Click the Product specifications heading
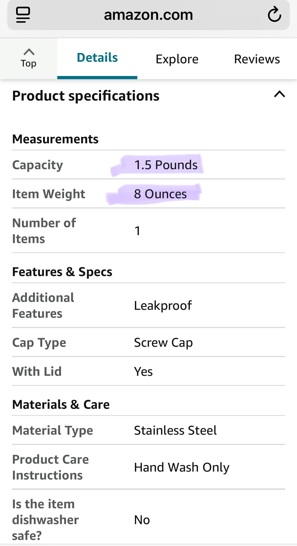 pos(86,96)
